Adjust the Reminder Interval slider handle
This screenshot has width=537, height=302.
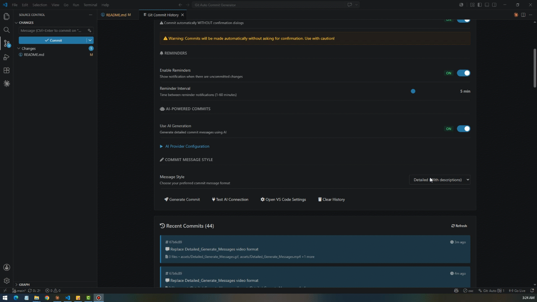click(413, 91)
